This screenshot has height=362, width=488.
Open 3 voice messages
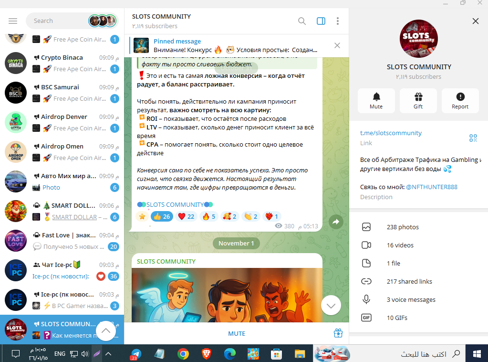click(419, 300)
